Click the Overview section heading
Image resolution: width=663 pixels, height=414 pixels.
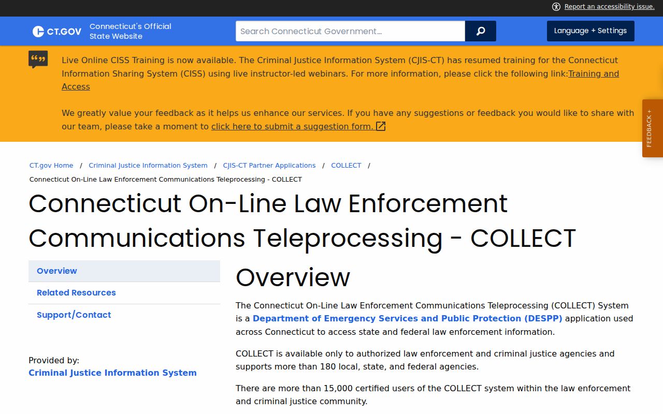[293, 277]
